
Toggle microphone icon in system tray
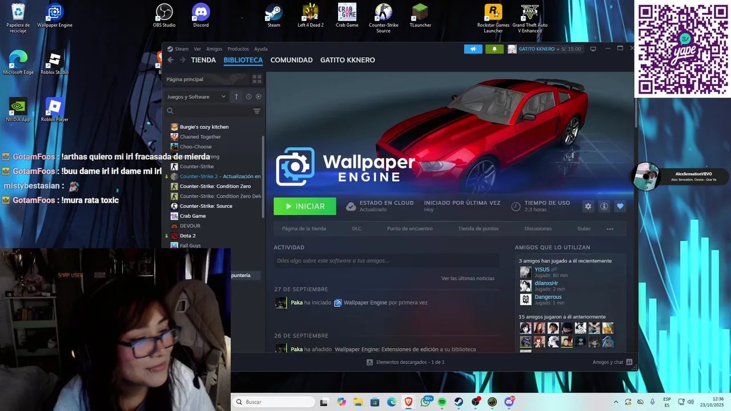click(652, 402)
